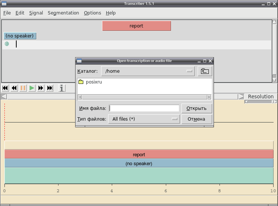Viewport: 278px width, 206px height.
Task: Maximize the Open transcription dialog
Action: pos(205,61)
